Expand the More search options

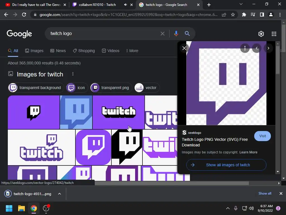click(x=132, y=51)
